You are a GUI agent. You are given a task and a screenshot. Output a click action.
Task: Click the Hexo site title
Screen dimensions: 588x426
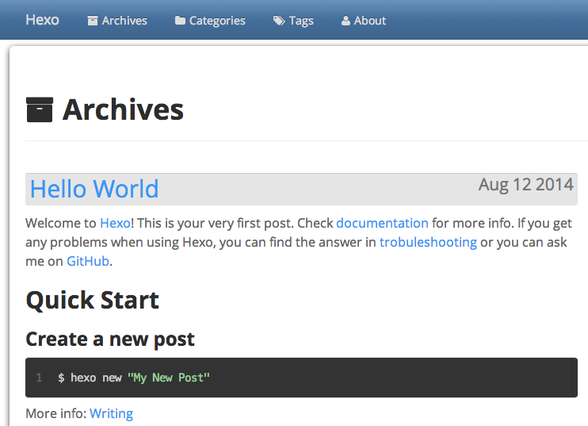coord(42,20)
